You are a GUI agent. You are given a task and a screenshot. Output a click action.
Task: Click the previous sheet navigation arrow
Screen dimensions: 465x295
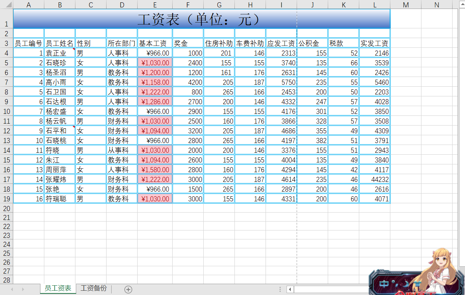[12, 290]
